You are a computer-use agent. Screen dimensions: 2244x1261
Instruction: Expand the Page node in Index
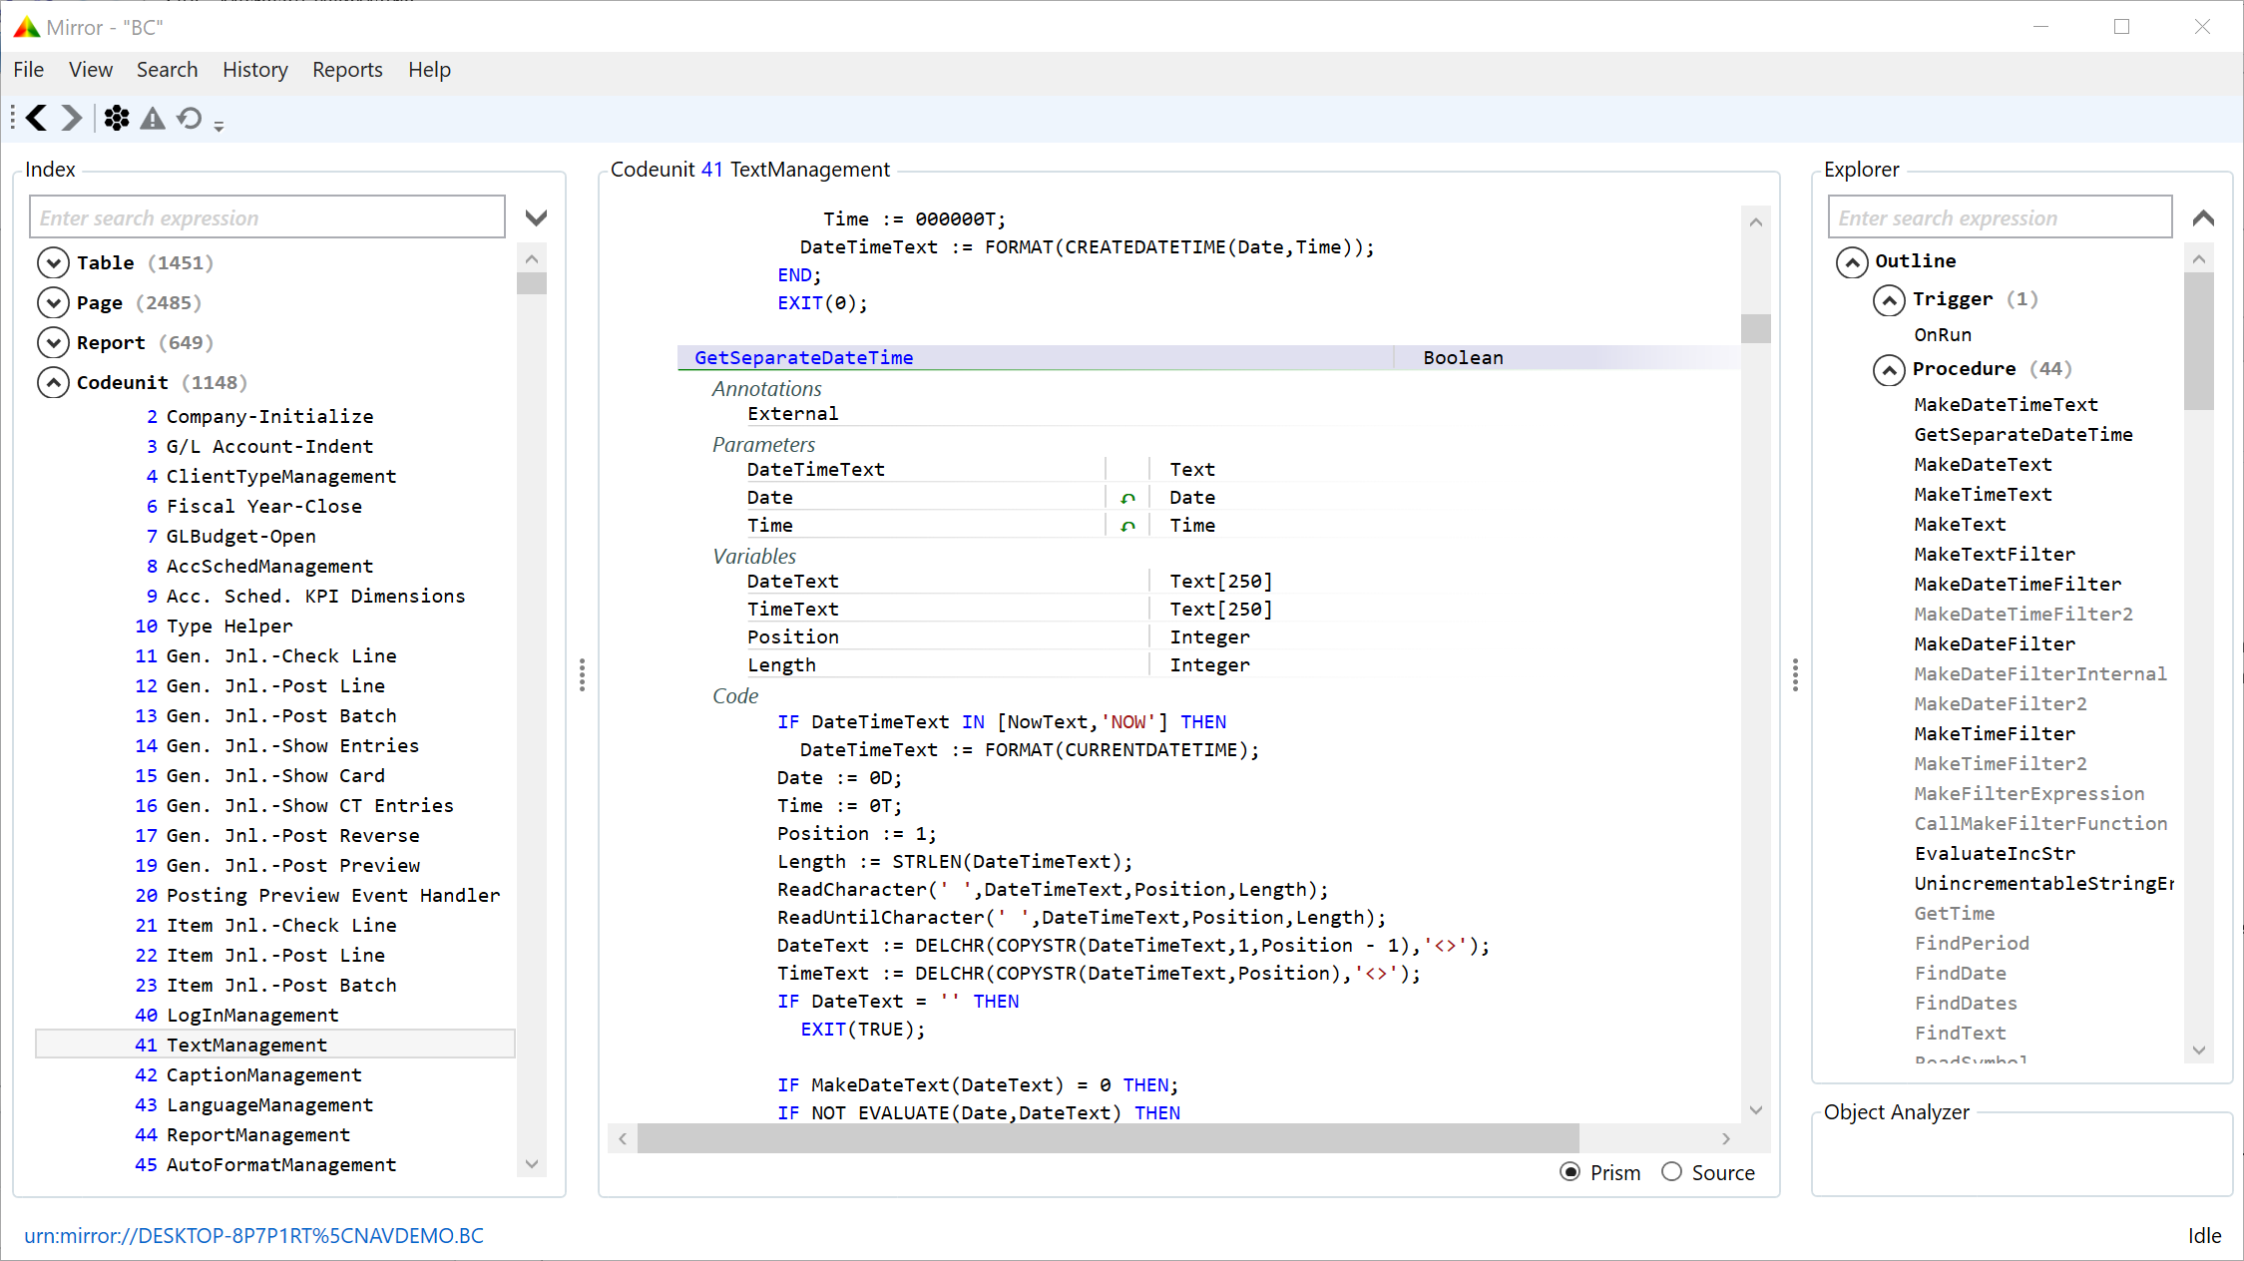[53, 302]
